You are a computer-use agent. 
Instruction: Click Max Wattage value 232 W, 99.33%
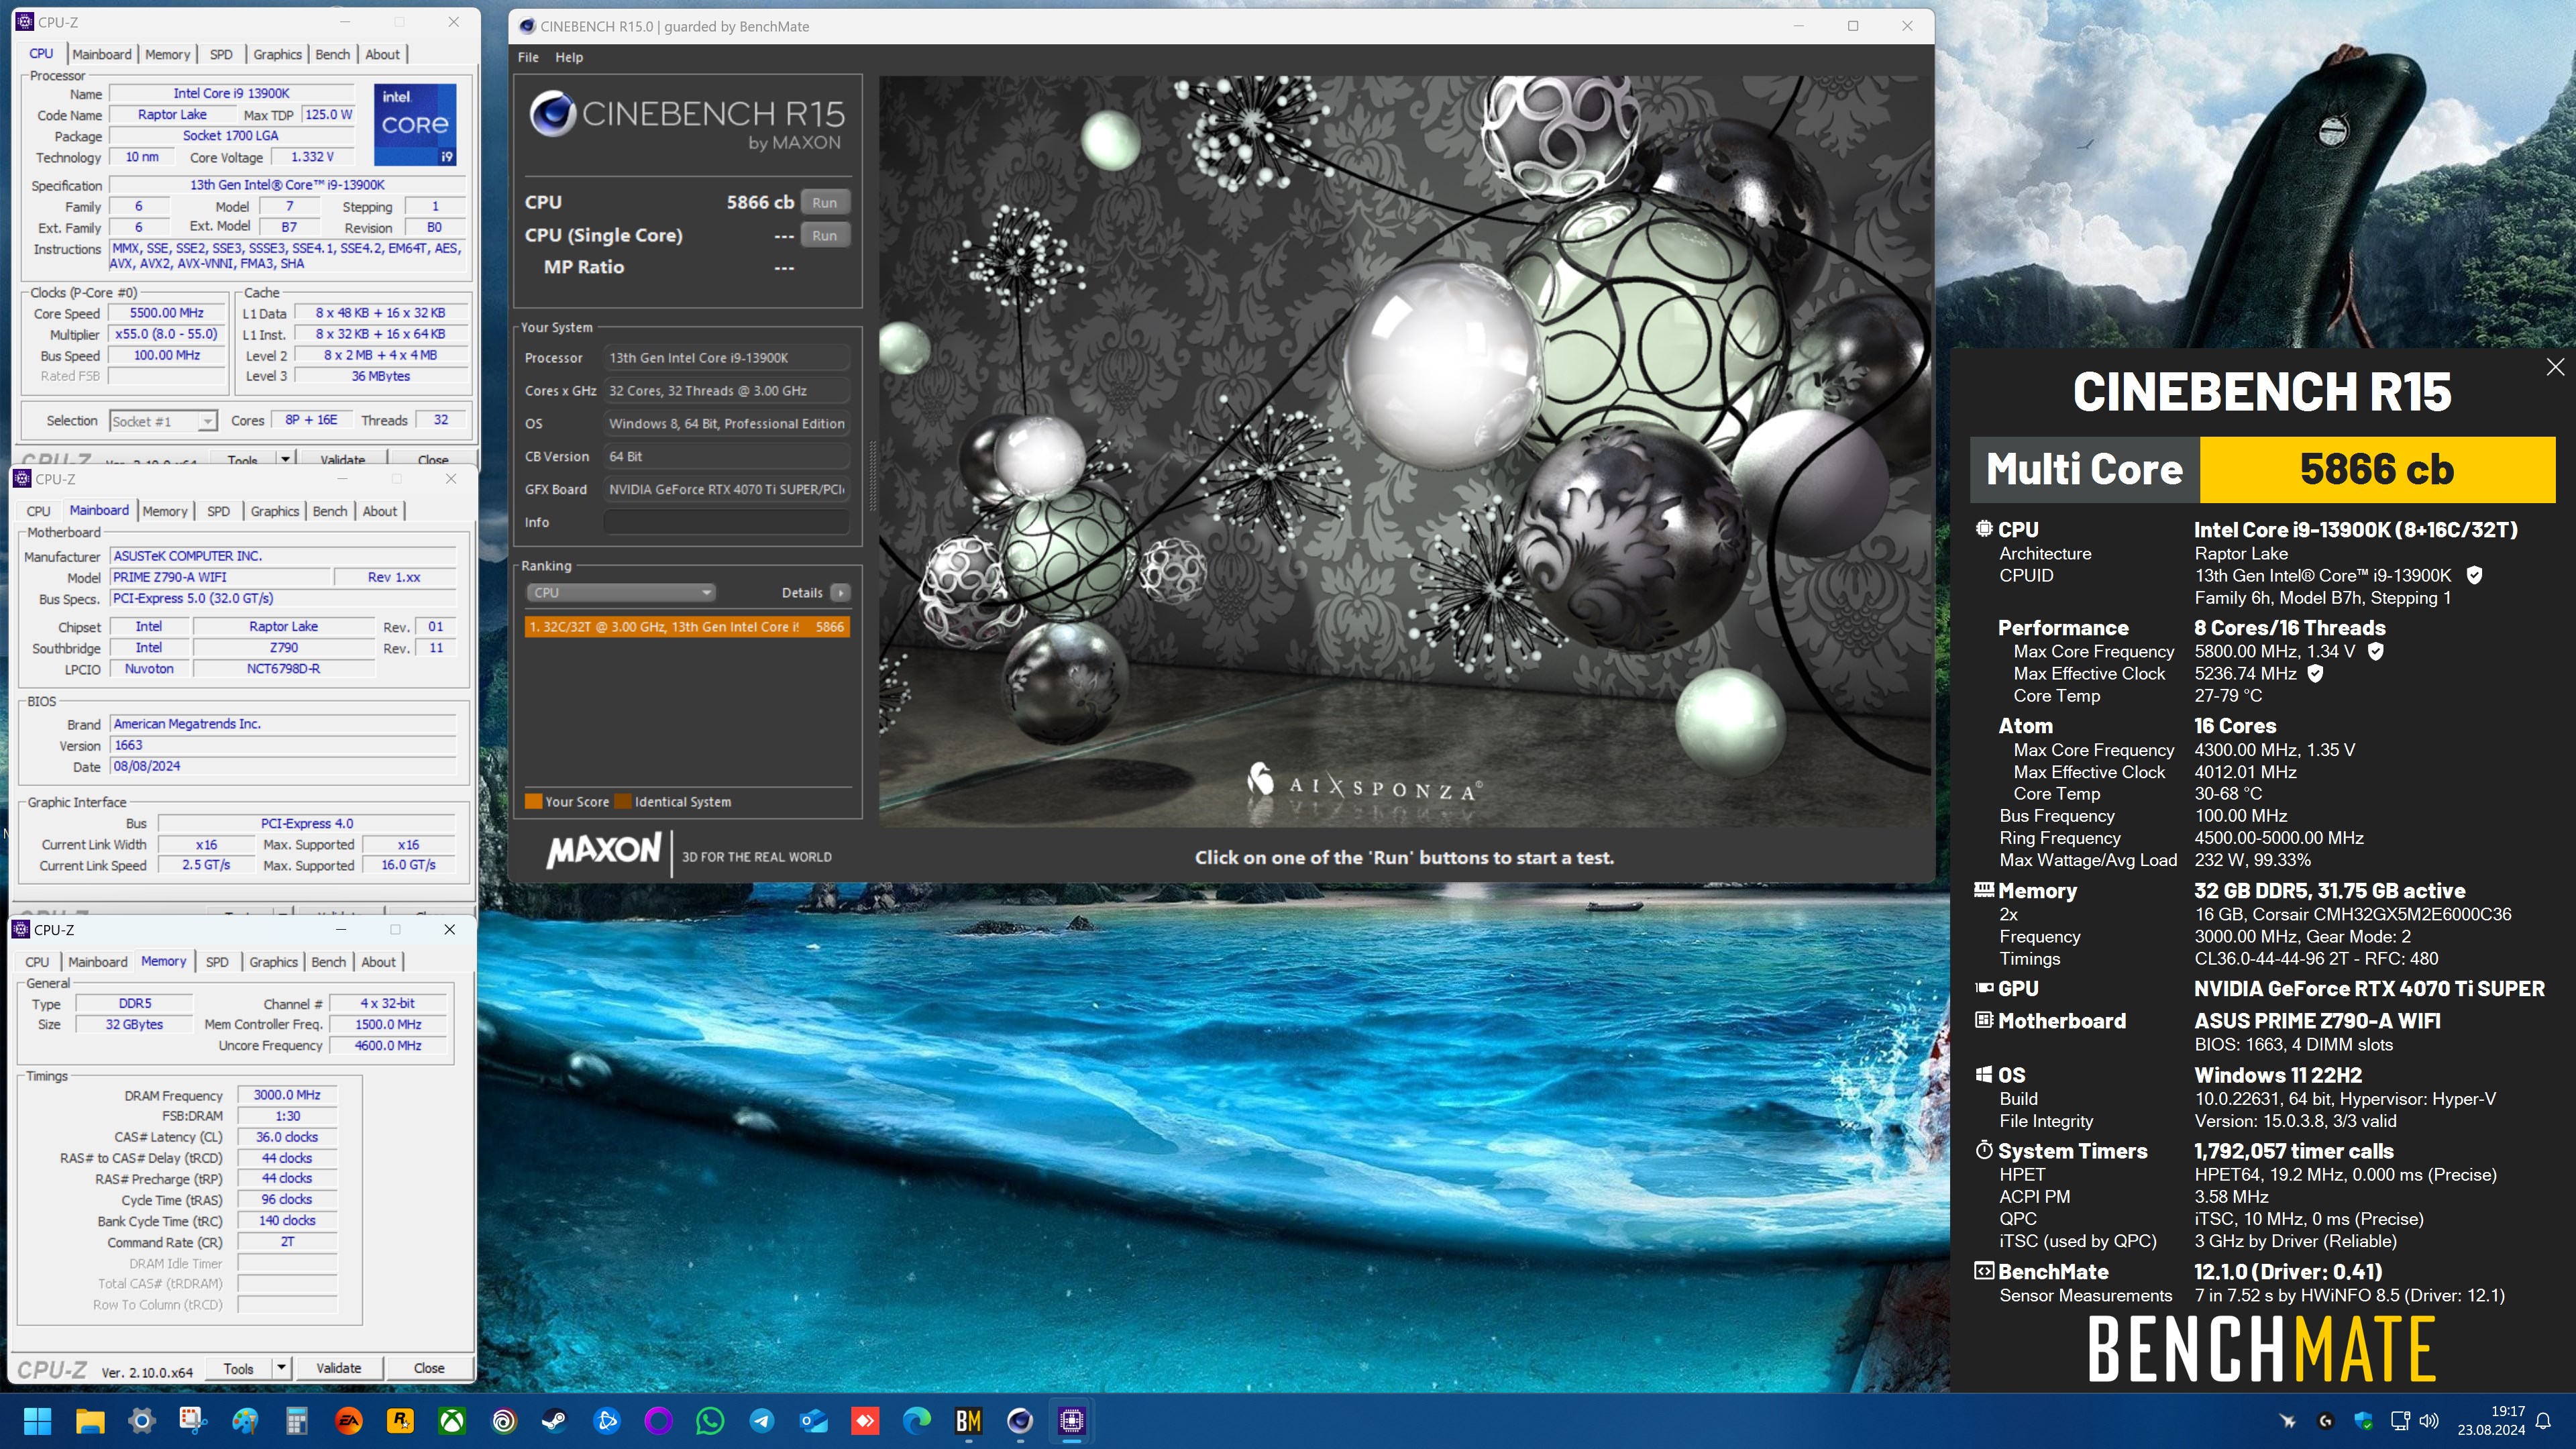click(2252, 860)
